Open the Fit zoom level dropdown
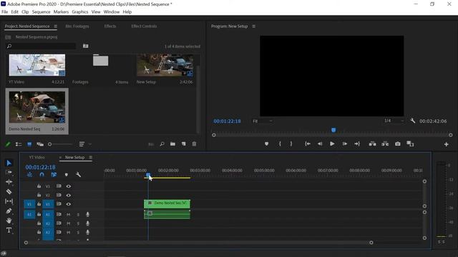Screen dimensions: 458x257 (x=263, y=121)
